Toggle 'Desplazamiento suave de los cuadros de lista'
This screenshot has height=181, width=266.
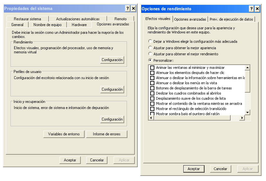coord(152,98)
